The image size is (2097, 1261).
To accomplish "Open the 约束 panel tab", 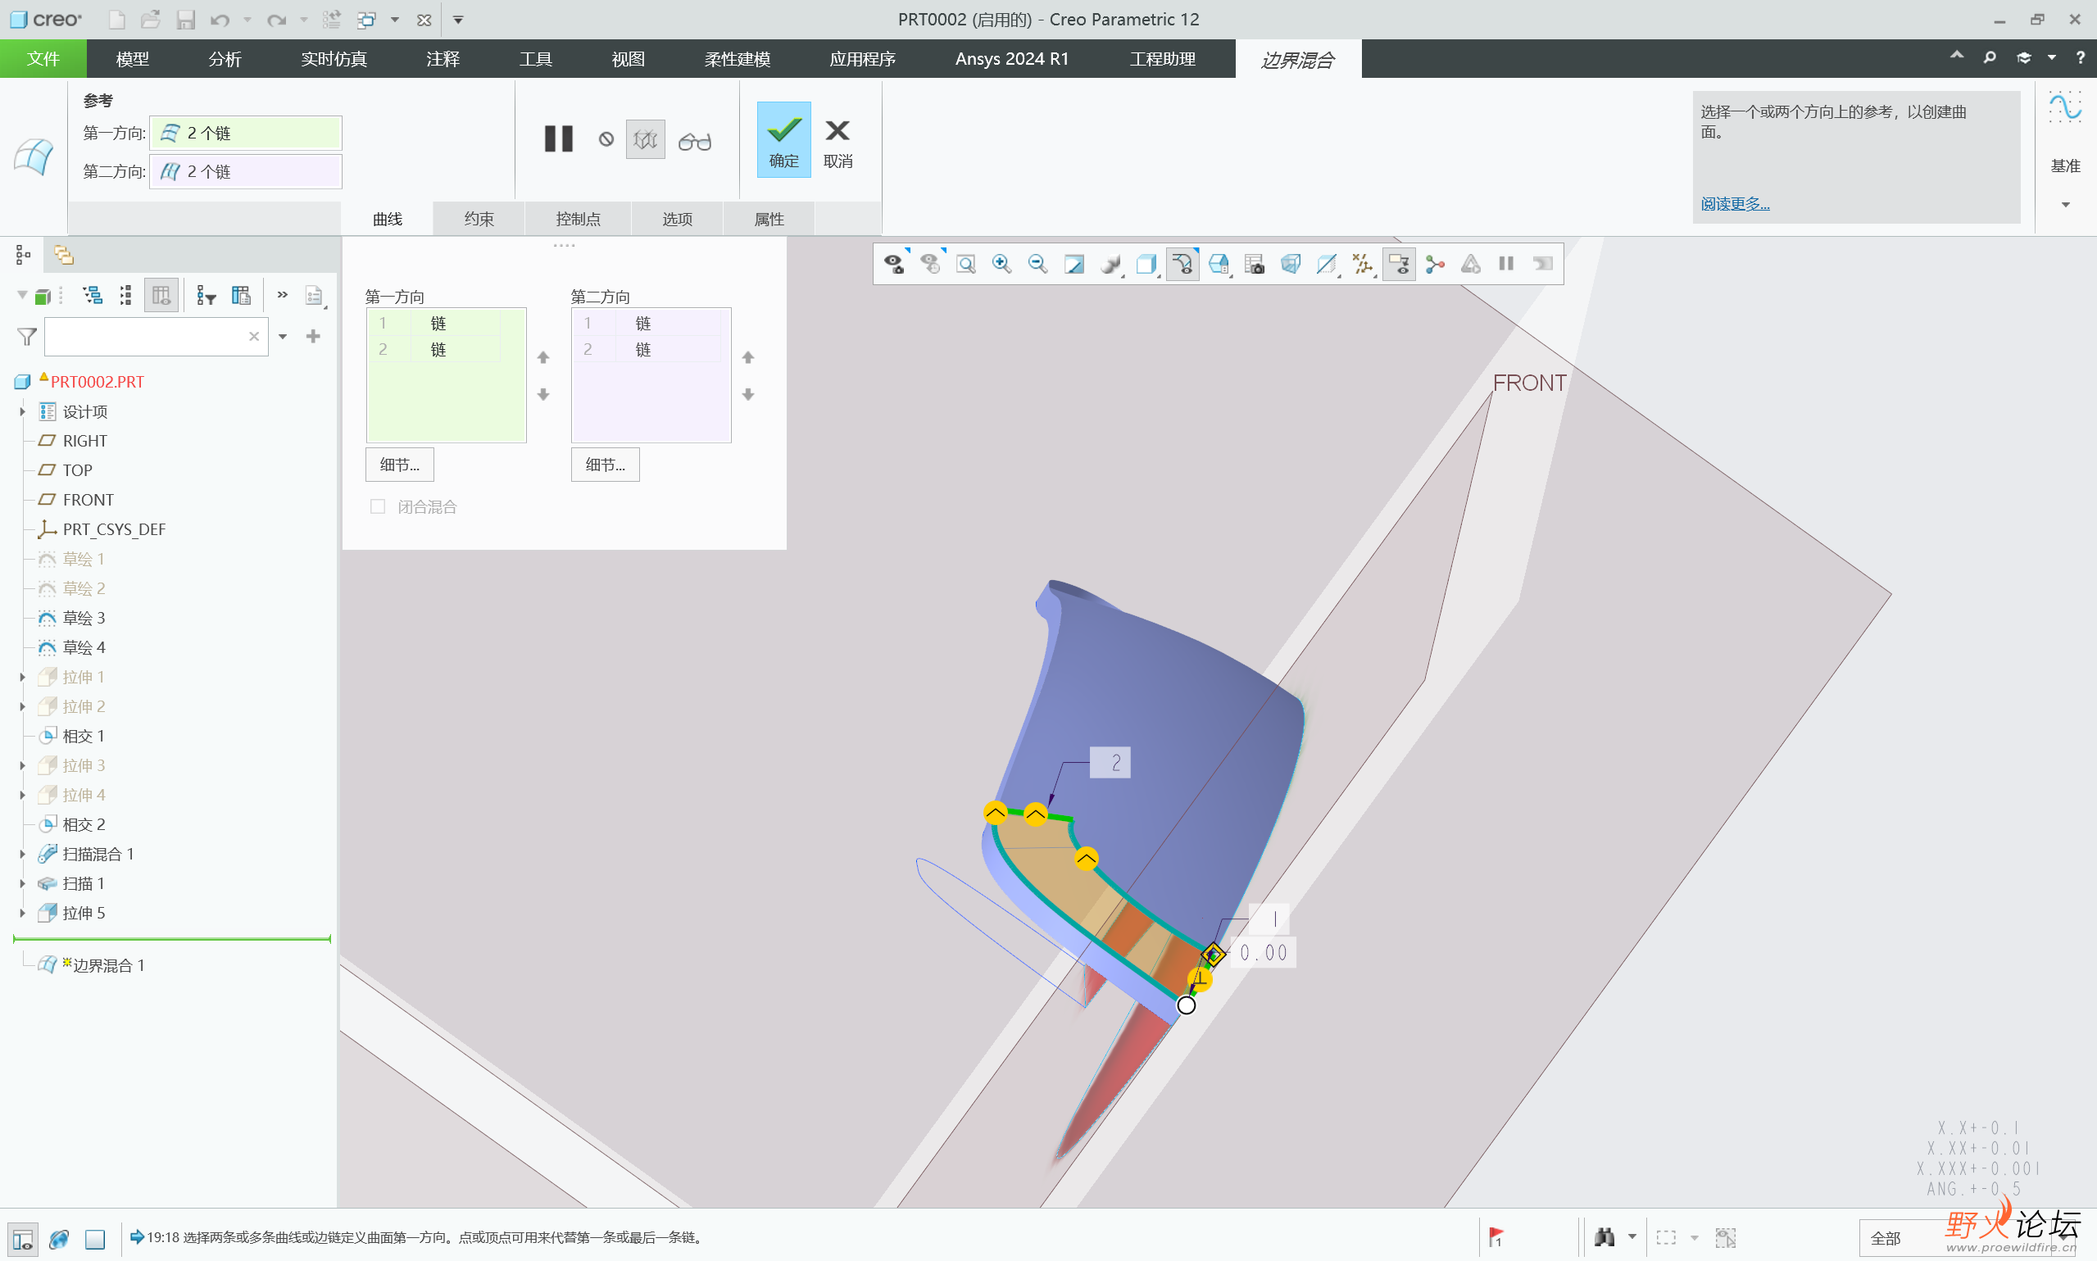I will 479,219.
